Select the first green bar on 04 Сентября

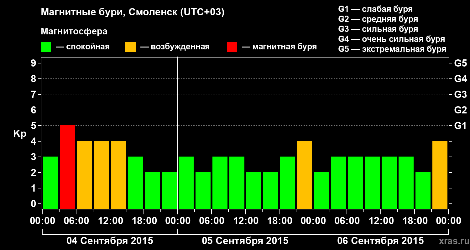51,182
